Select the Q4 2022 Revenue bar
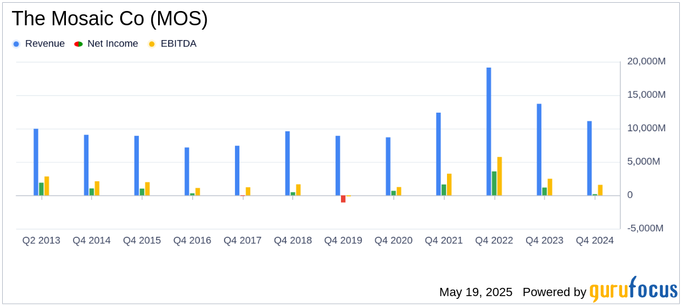Screen dimensions: 682x306 489,131
